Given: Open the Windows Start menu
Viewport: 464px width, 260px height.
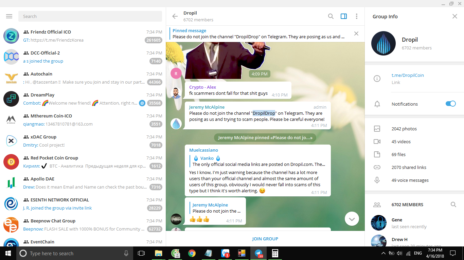Looking at the screenshot, I should [8, 253].
